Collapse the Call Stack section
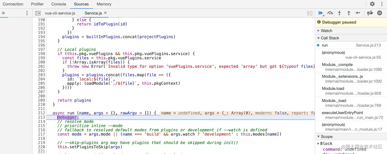 pos(351,38)
